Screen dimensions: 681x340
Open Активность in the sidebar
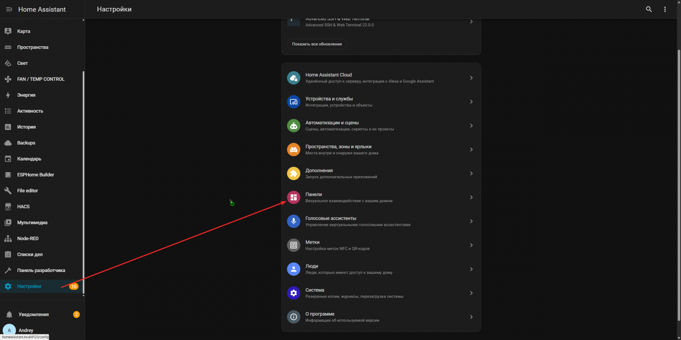[41, 111]
